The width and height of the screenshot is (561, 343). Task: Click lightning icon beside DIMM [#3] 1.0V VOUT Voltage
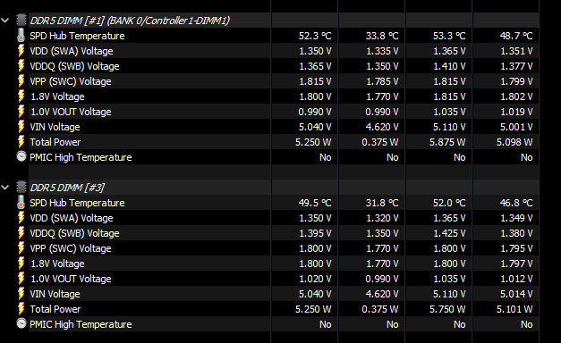[21, 279]
